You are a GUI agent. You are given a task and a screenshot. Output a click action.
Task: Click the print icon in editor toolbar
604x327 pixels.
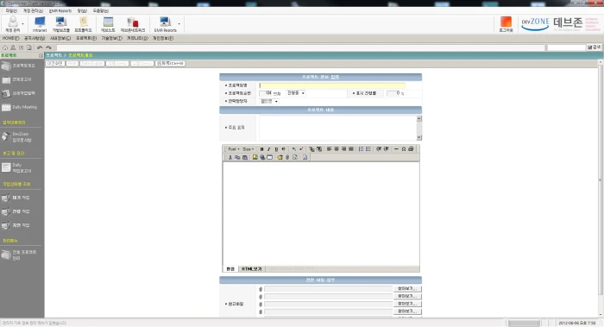(x=411, y=149)
